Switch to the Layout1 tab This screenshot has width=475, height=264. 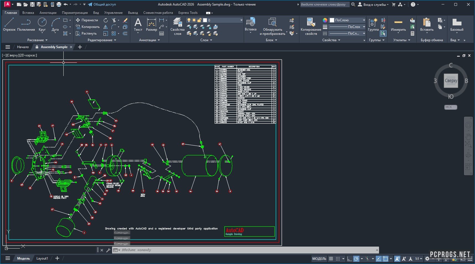[x=42, y=258]
